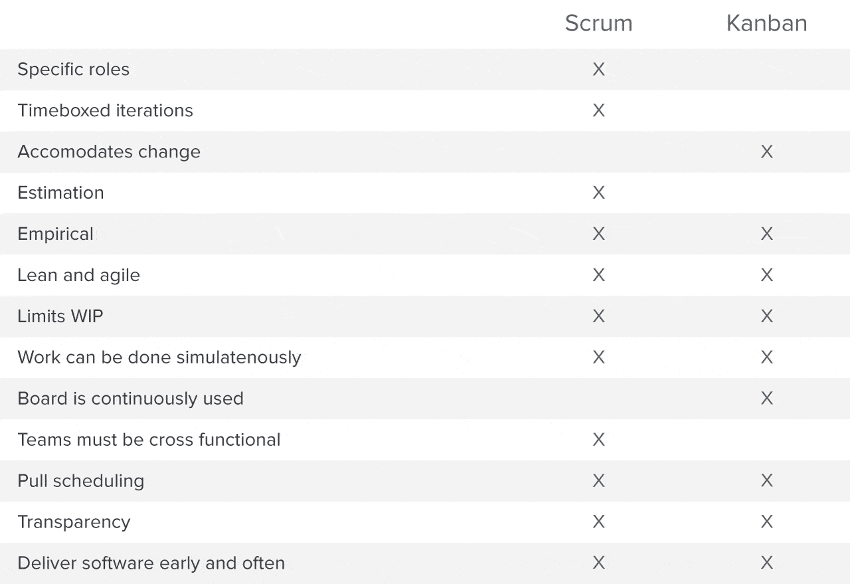850x584 pixels.
Task: Click the Work can be done simulatenously label
Action: pos(159,357)
